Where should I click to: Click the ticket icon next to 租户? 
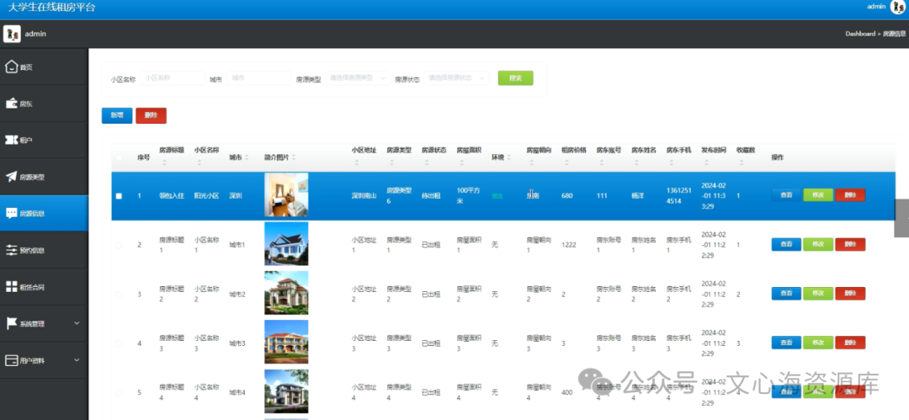coord(11,140)
